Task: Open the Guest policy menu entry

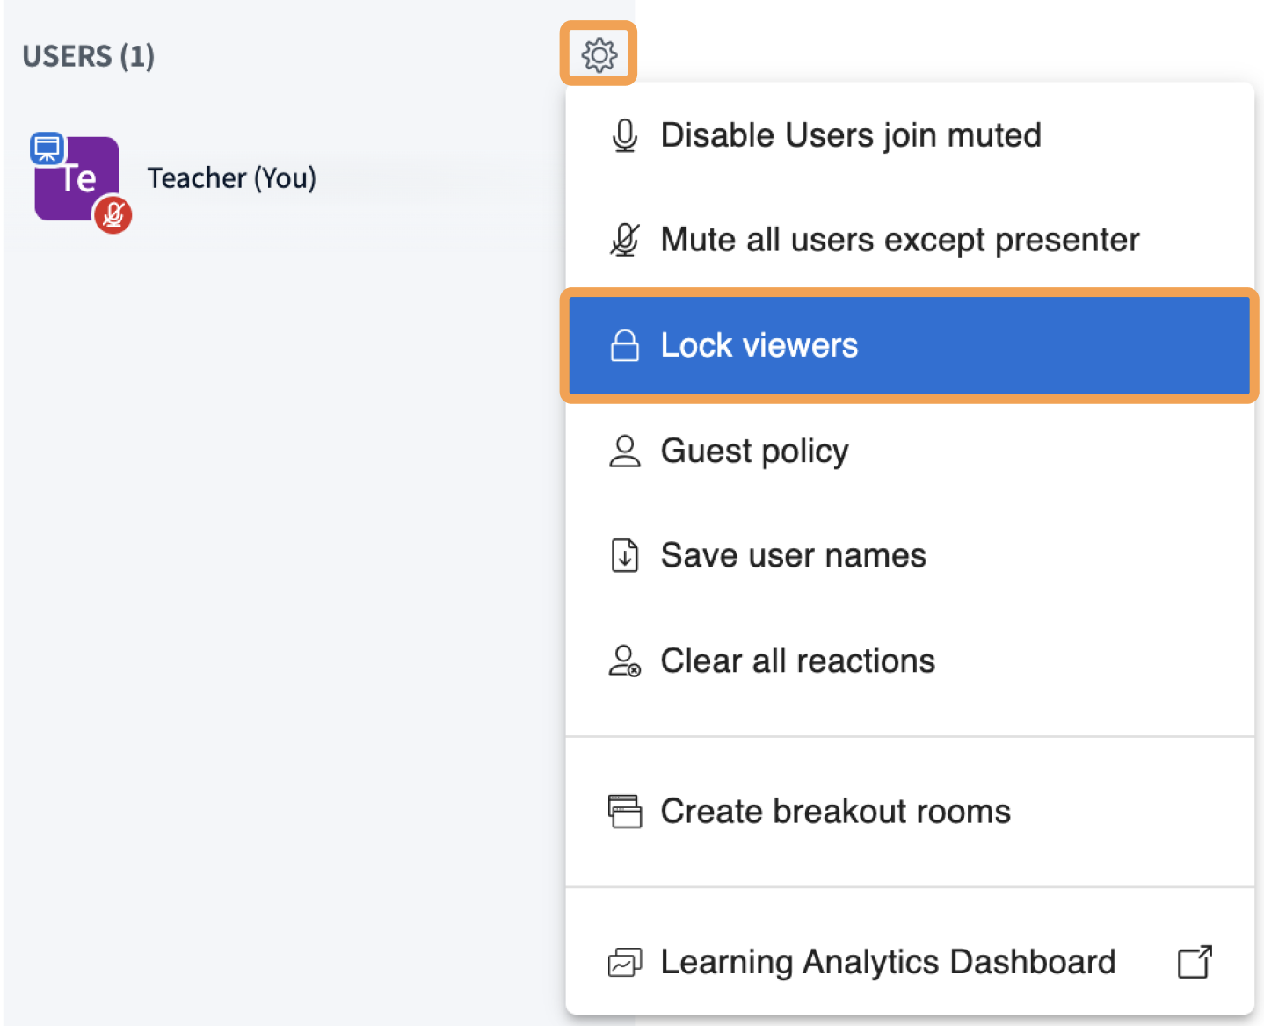Action: click(754, 452)
